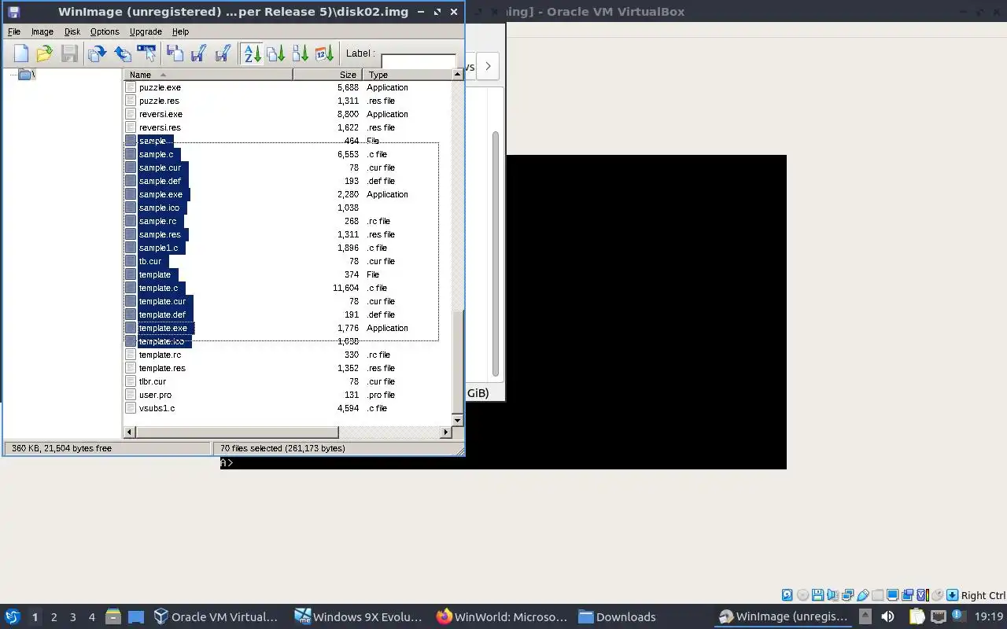
Task: Open the Upgrade menu
Action: [x=146, y=31]
